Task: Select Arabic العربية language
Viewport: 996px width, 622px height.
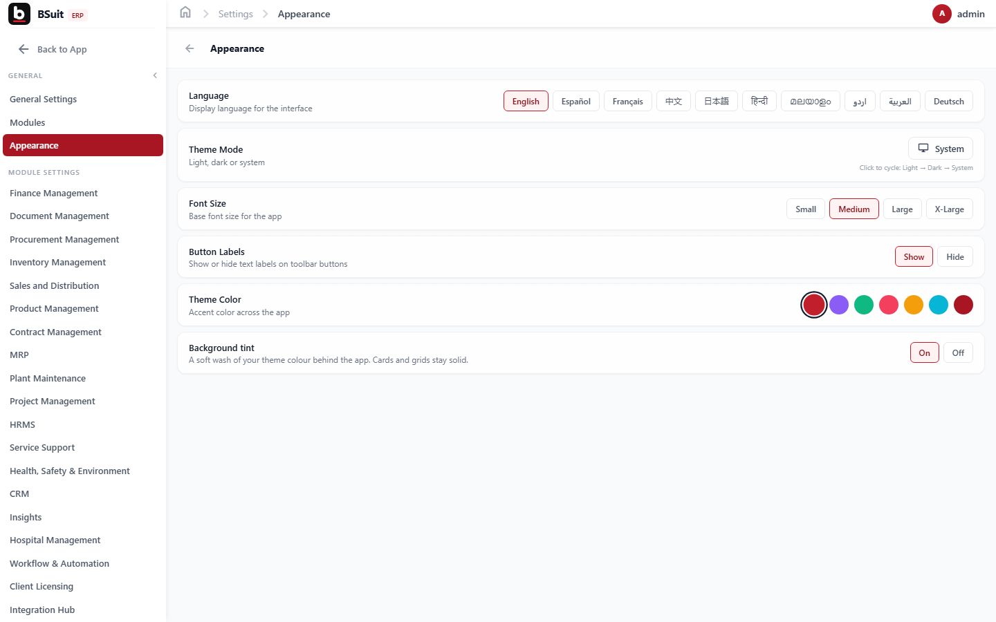Action: click(x=900, y=101)
